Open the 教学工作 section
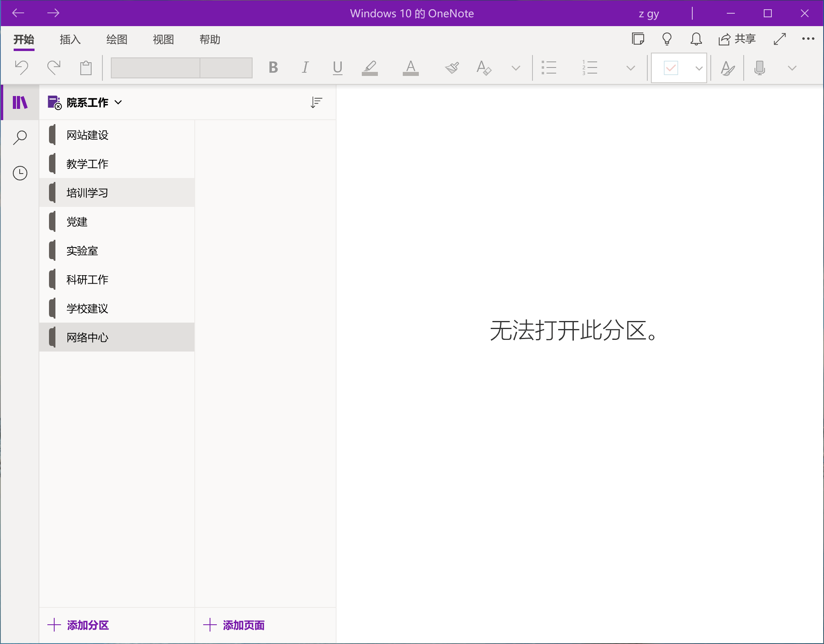Image resolution: width=824 pixels, height=644 pixels. [x=117, y=164]
